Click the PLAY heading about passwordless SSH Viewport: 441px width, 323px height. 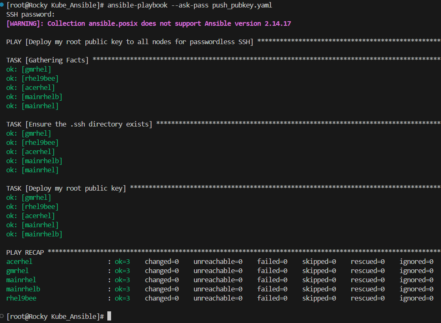click(x=130, y=42)
